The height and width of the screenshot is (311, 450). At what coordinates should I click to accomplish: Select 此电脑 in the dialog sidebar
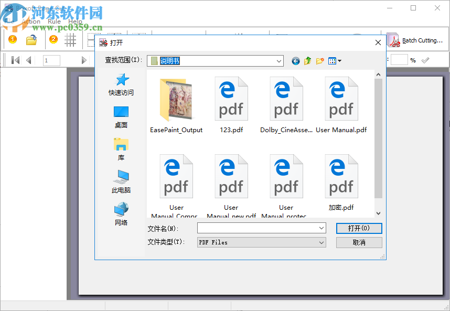[x=121, y=181]
